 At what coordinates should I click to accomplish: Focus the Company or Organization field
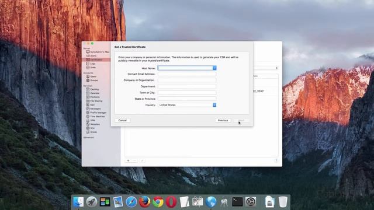pyautogui.click(x=187, y=80)
